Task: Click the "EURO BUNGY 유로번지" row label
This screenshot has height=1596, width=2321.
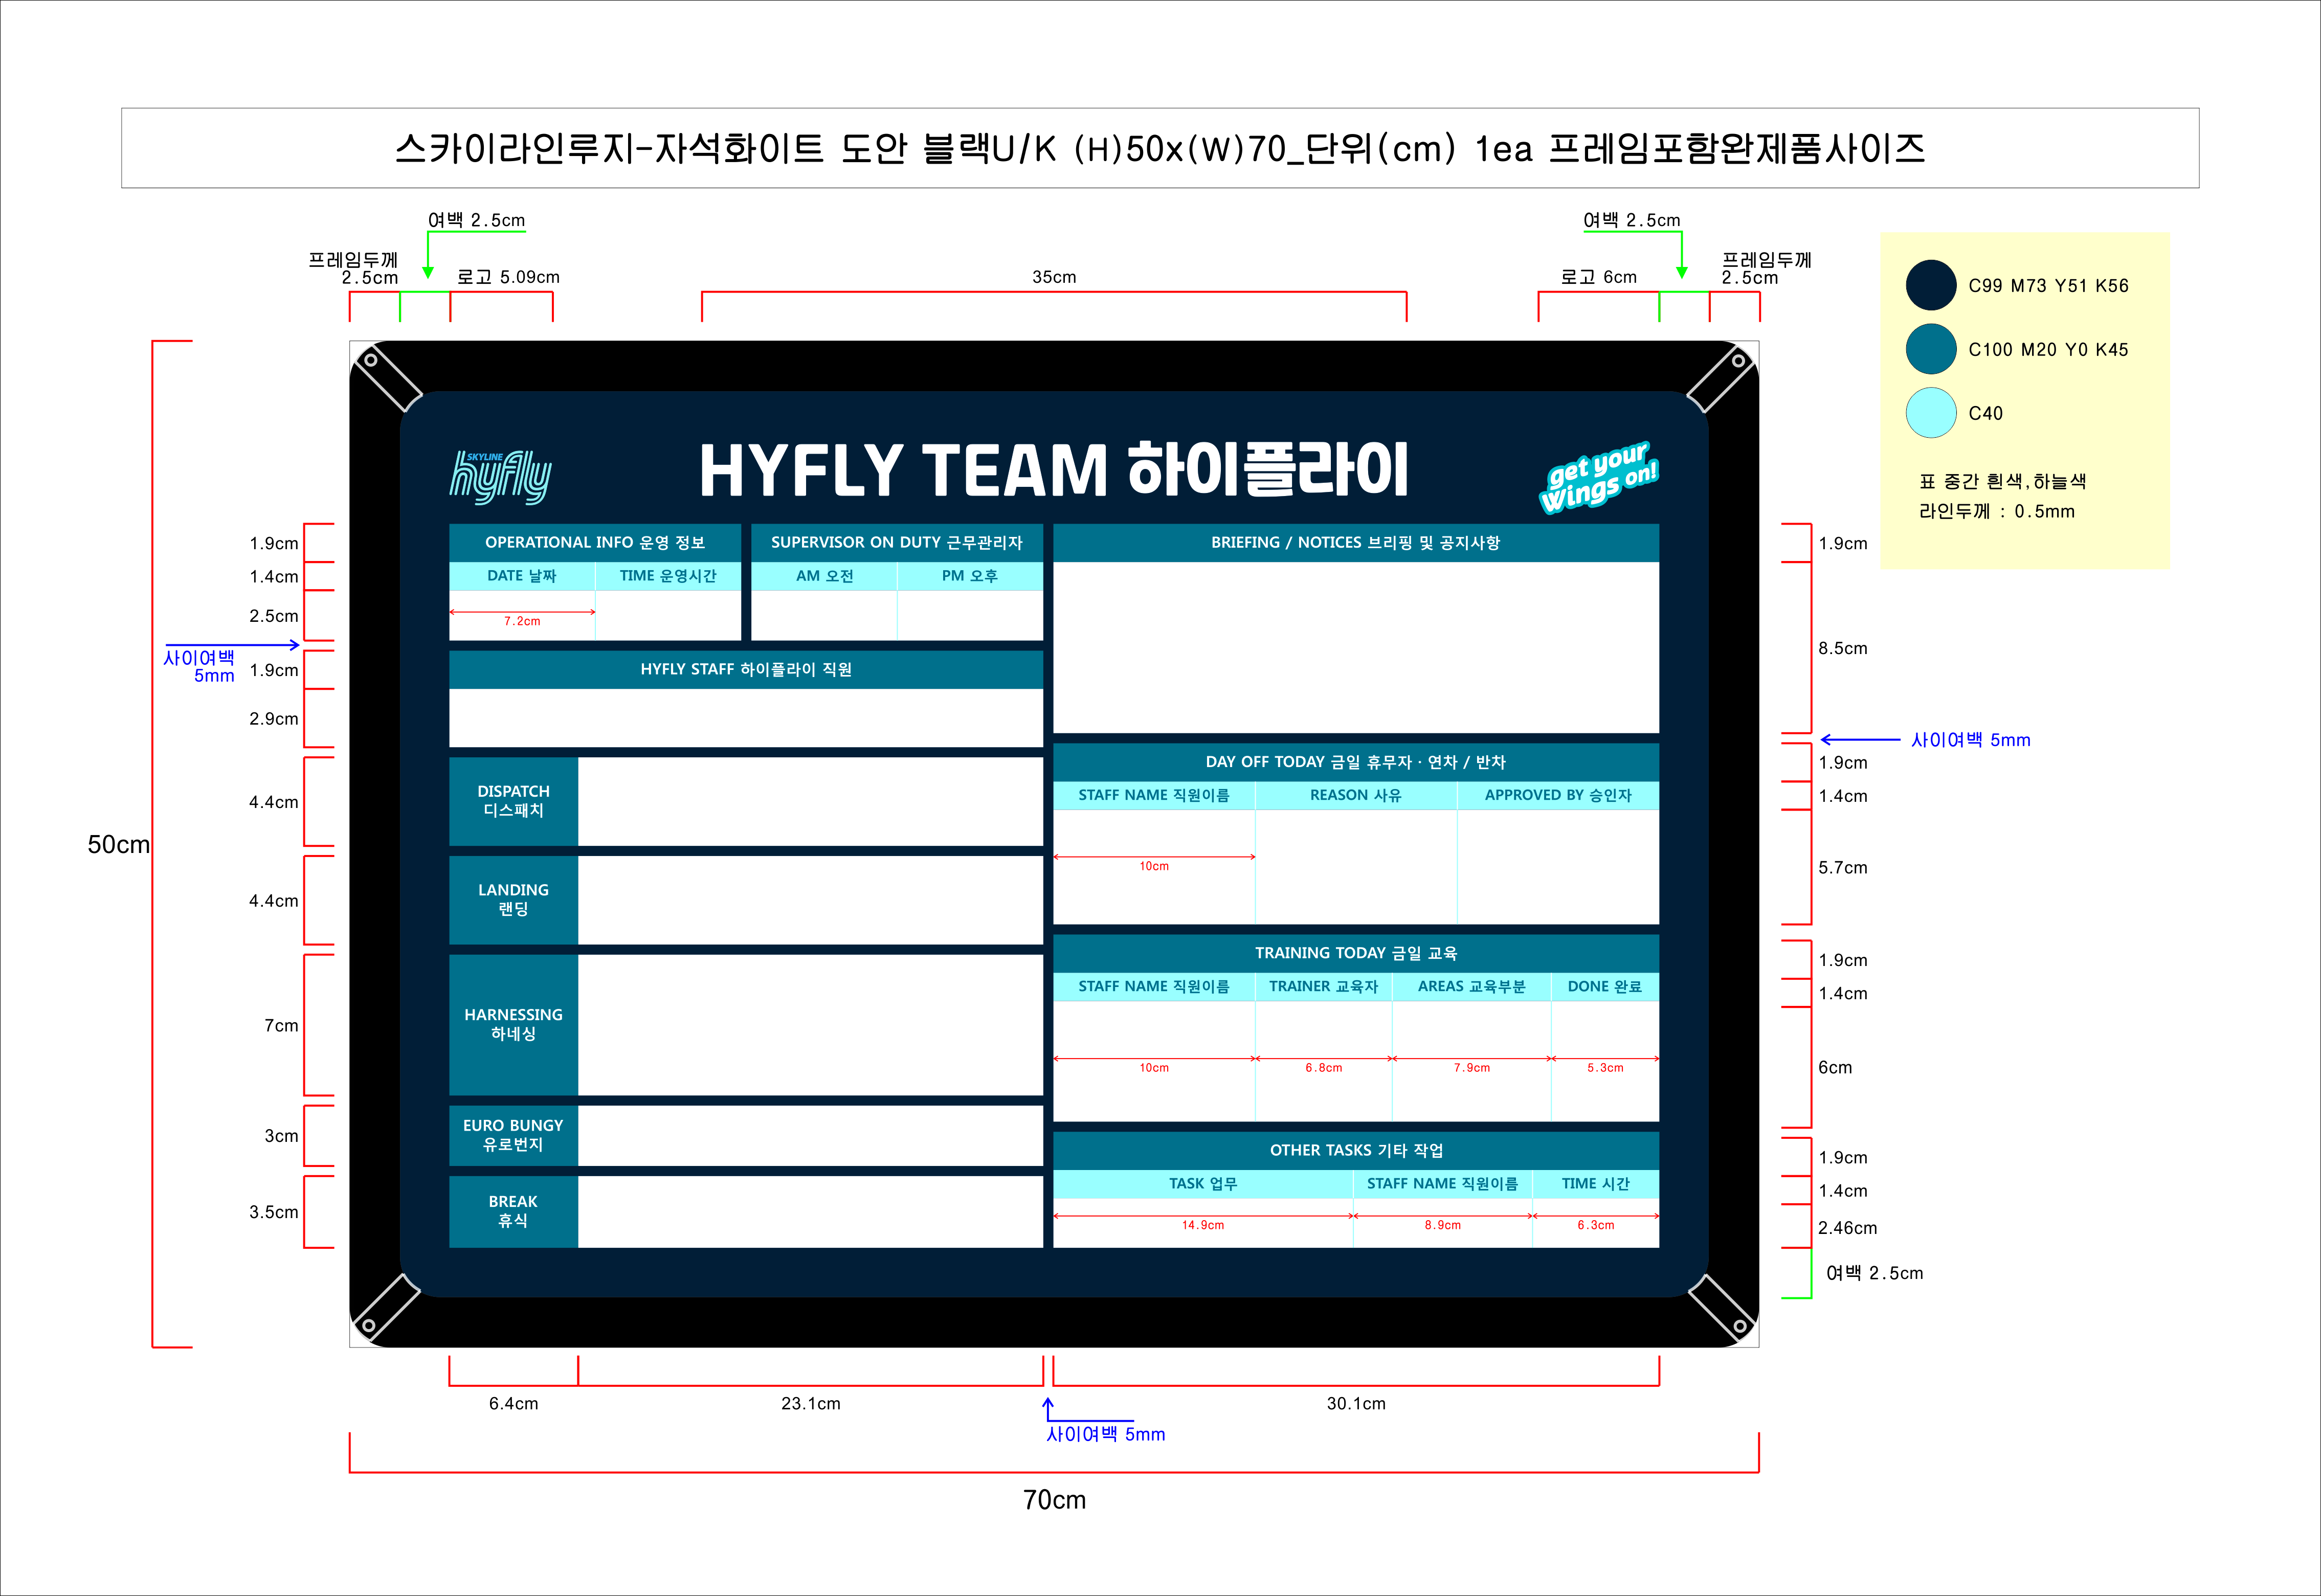Action: pos(513,1136)
